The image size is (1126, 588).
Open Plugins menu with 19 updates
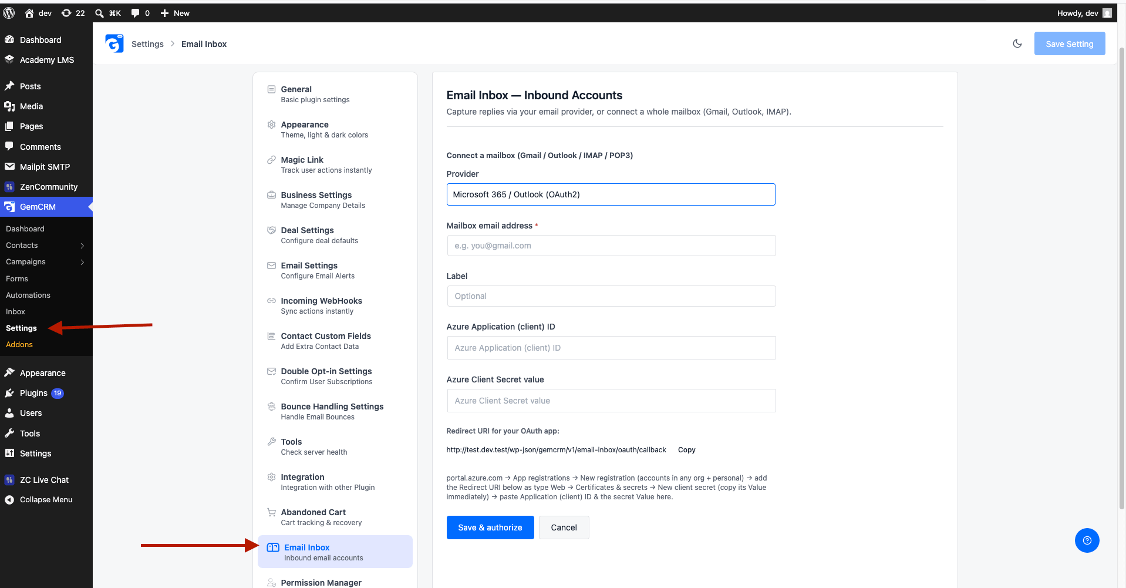click(x=46, y=393)
